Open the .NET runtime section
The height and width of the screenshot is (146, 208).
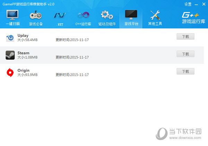pyautogui.click(x=60, y=19)
